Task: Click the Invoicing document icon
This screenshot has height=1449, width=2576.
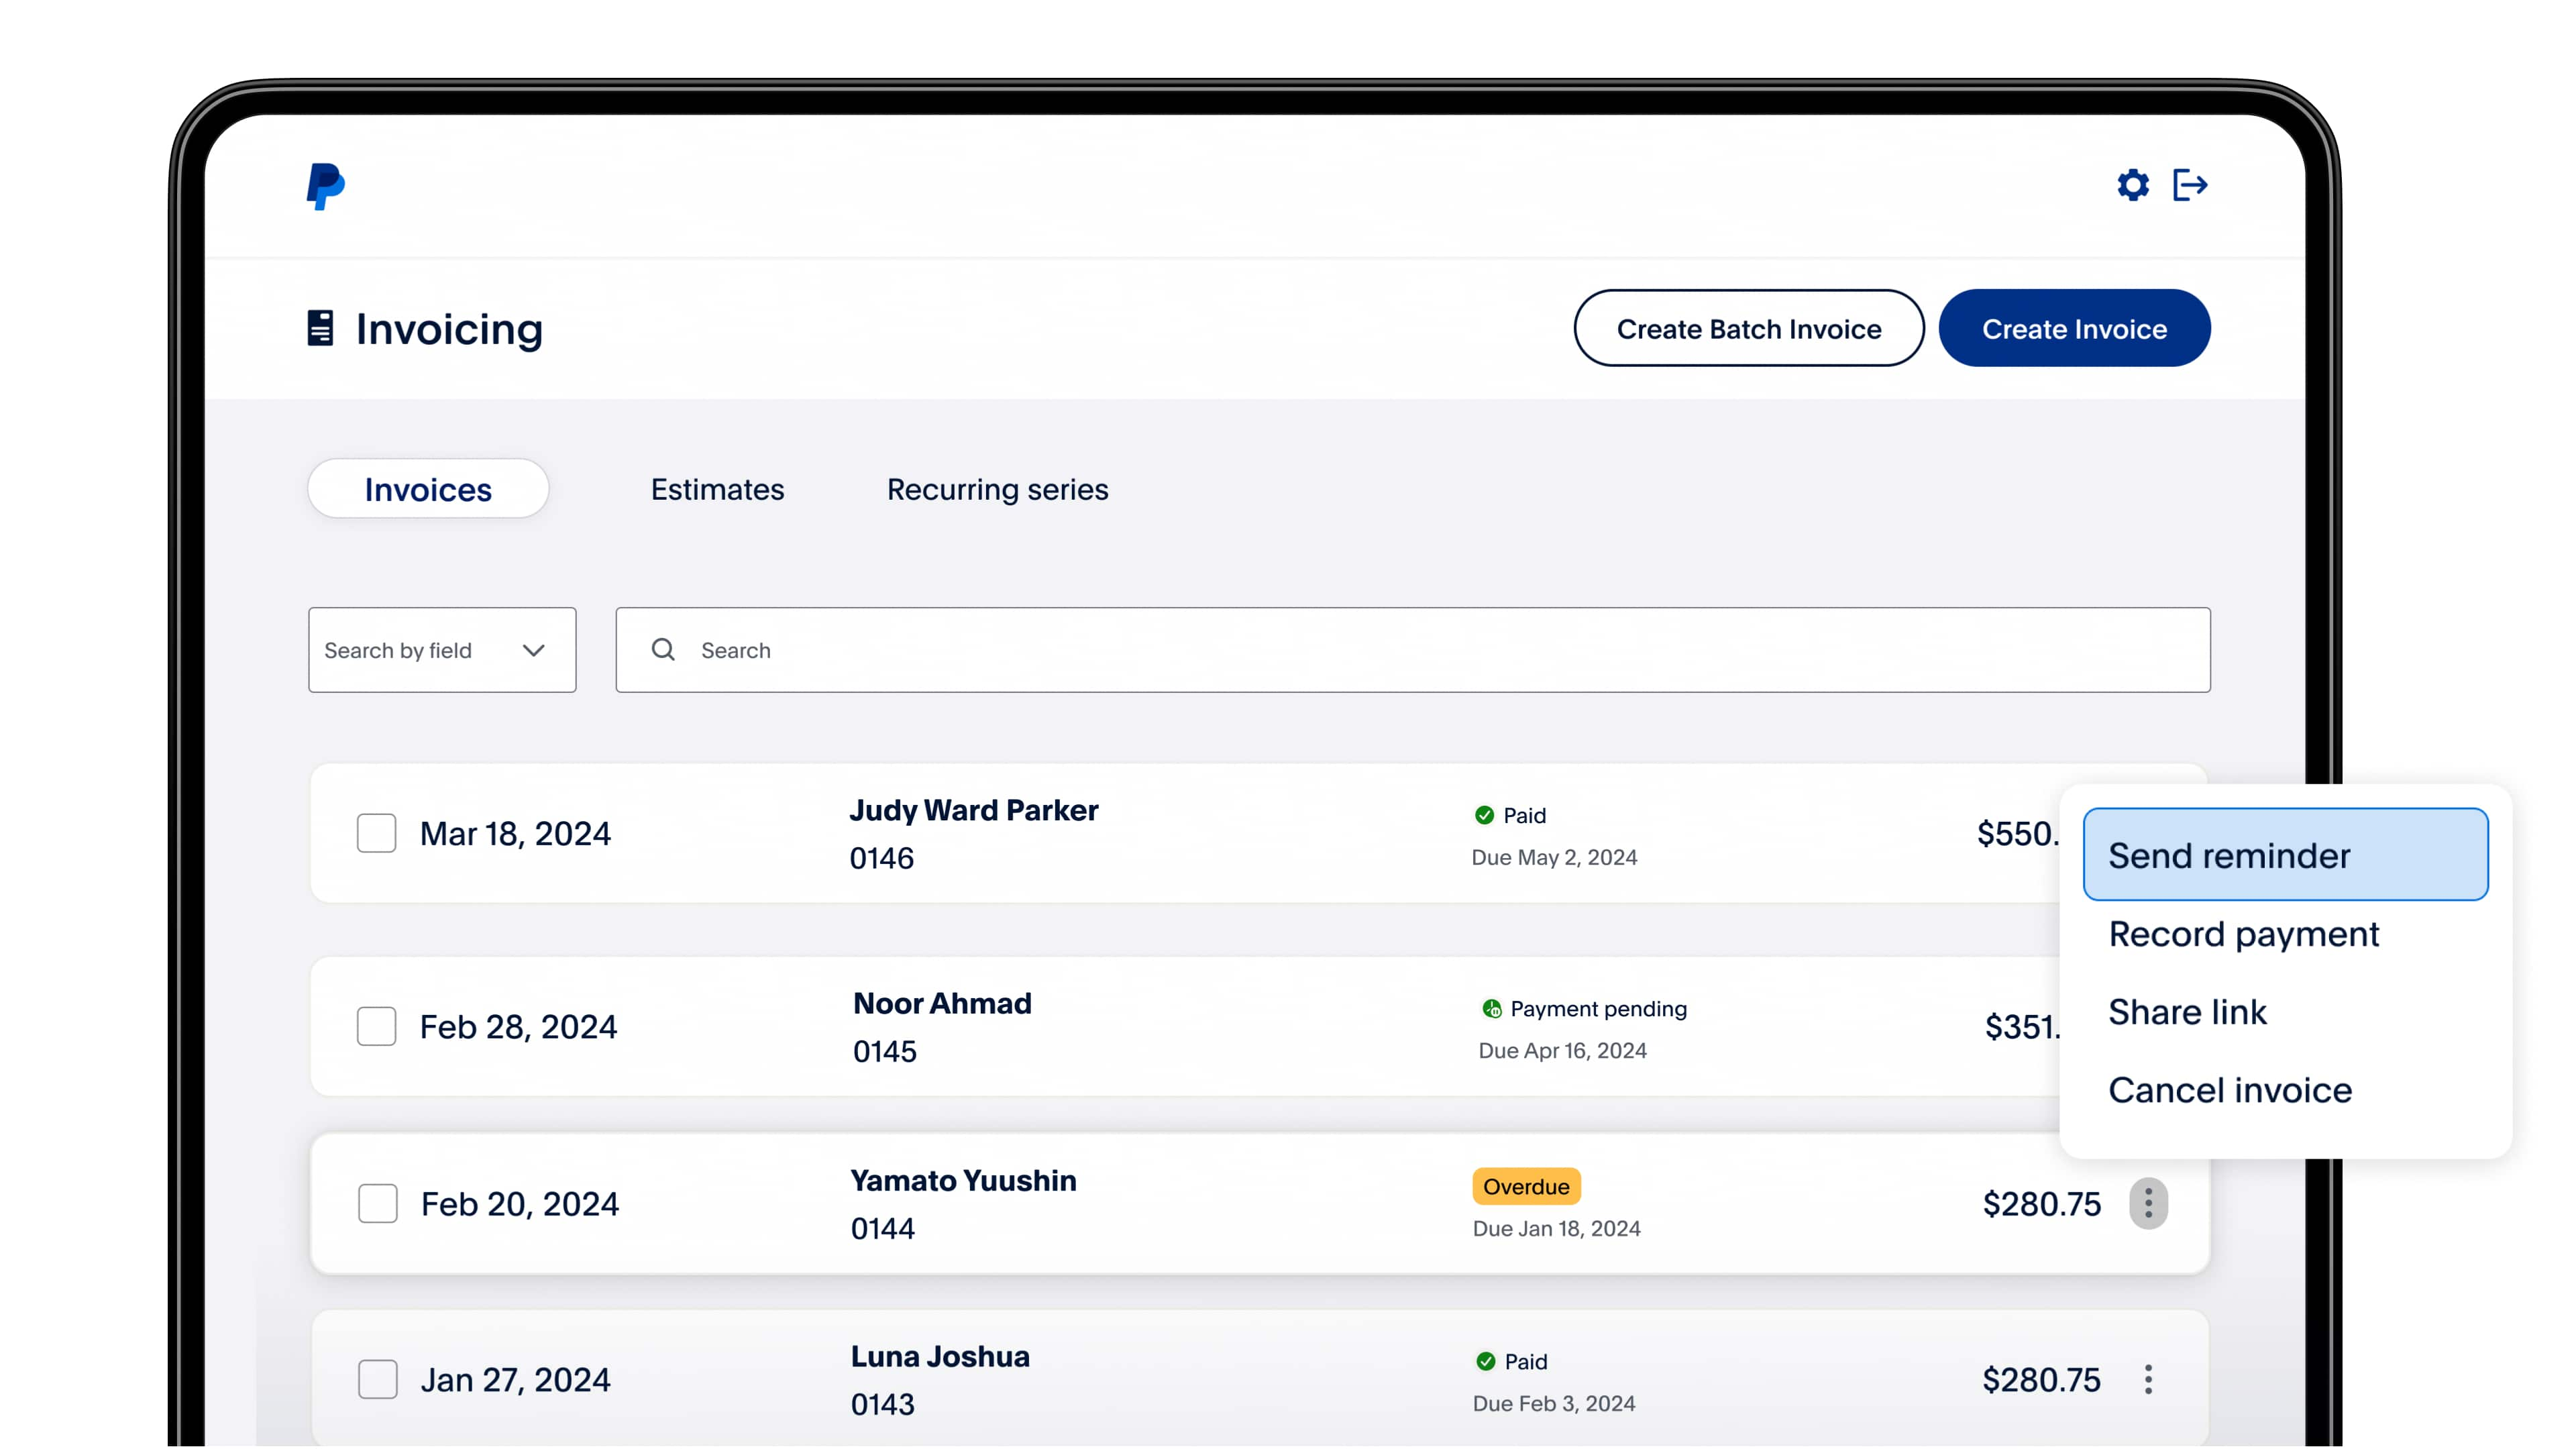Action: pyautogui.click(x=320, y=328)
